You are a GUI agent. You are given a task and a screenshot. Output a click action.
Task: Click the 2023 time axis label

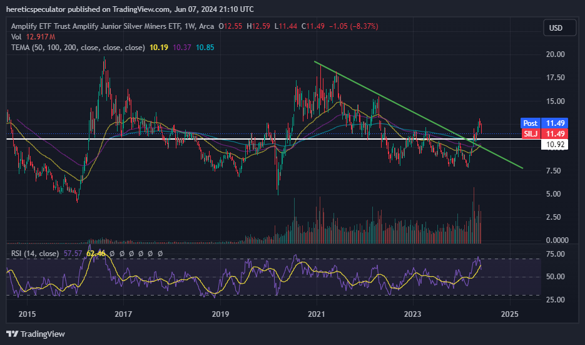pyautogui.click(x=413, y=314)
